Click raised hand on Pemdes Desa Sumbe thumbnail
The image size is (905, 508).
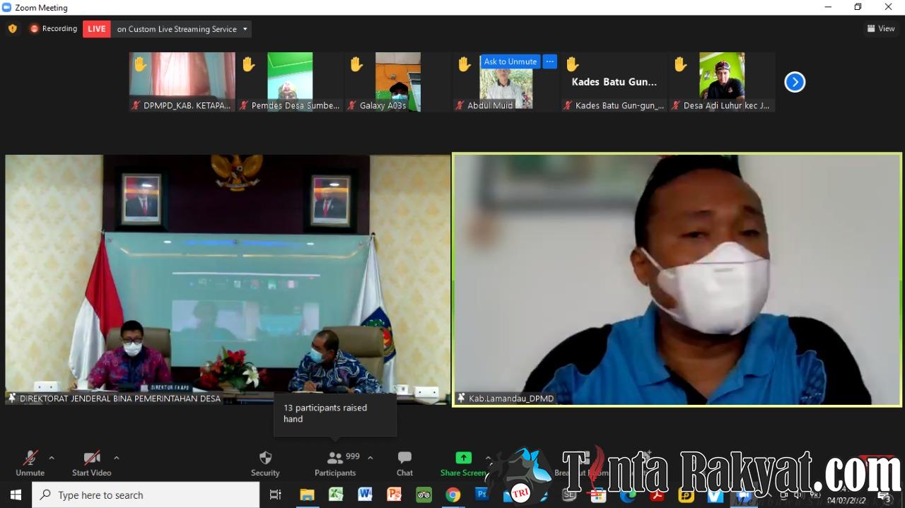(x=248, y=64)
